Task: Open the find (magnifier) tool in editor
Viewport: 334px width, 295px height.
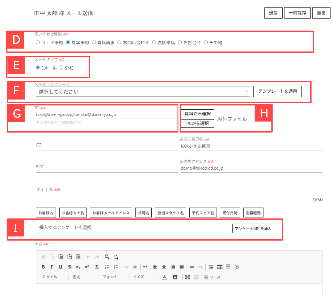Action: 107,257
